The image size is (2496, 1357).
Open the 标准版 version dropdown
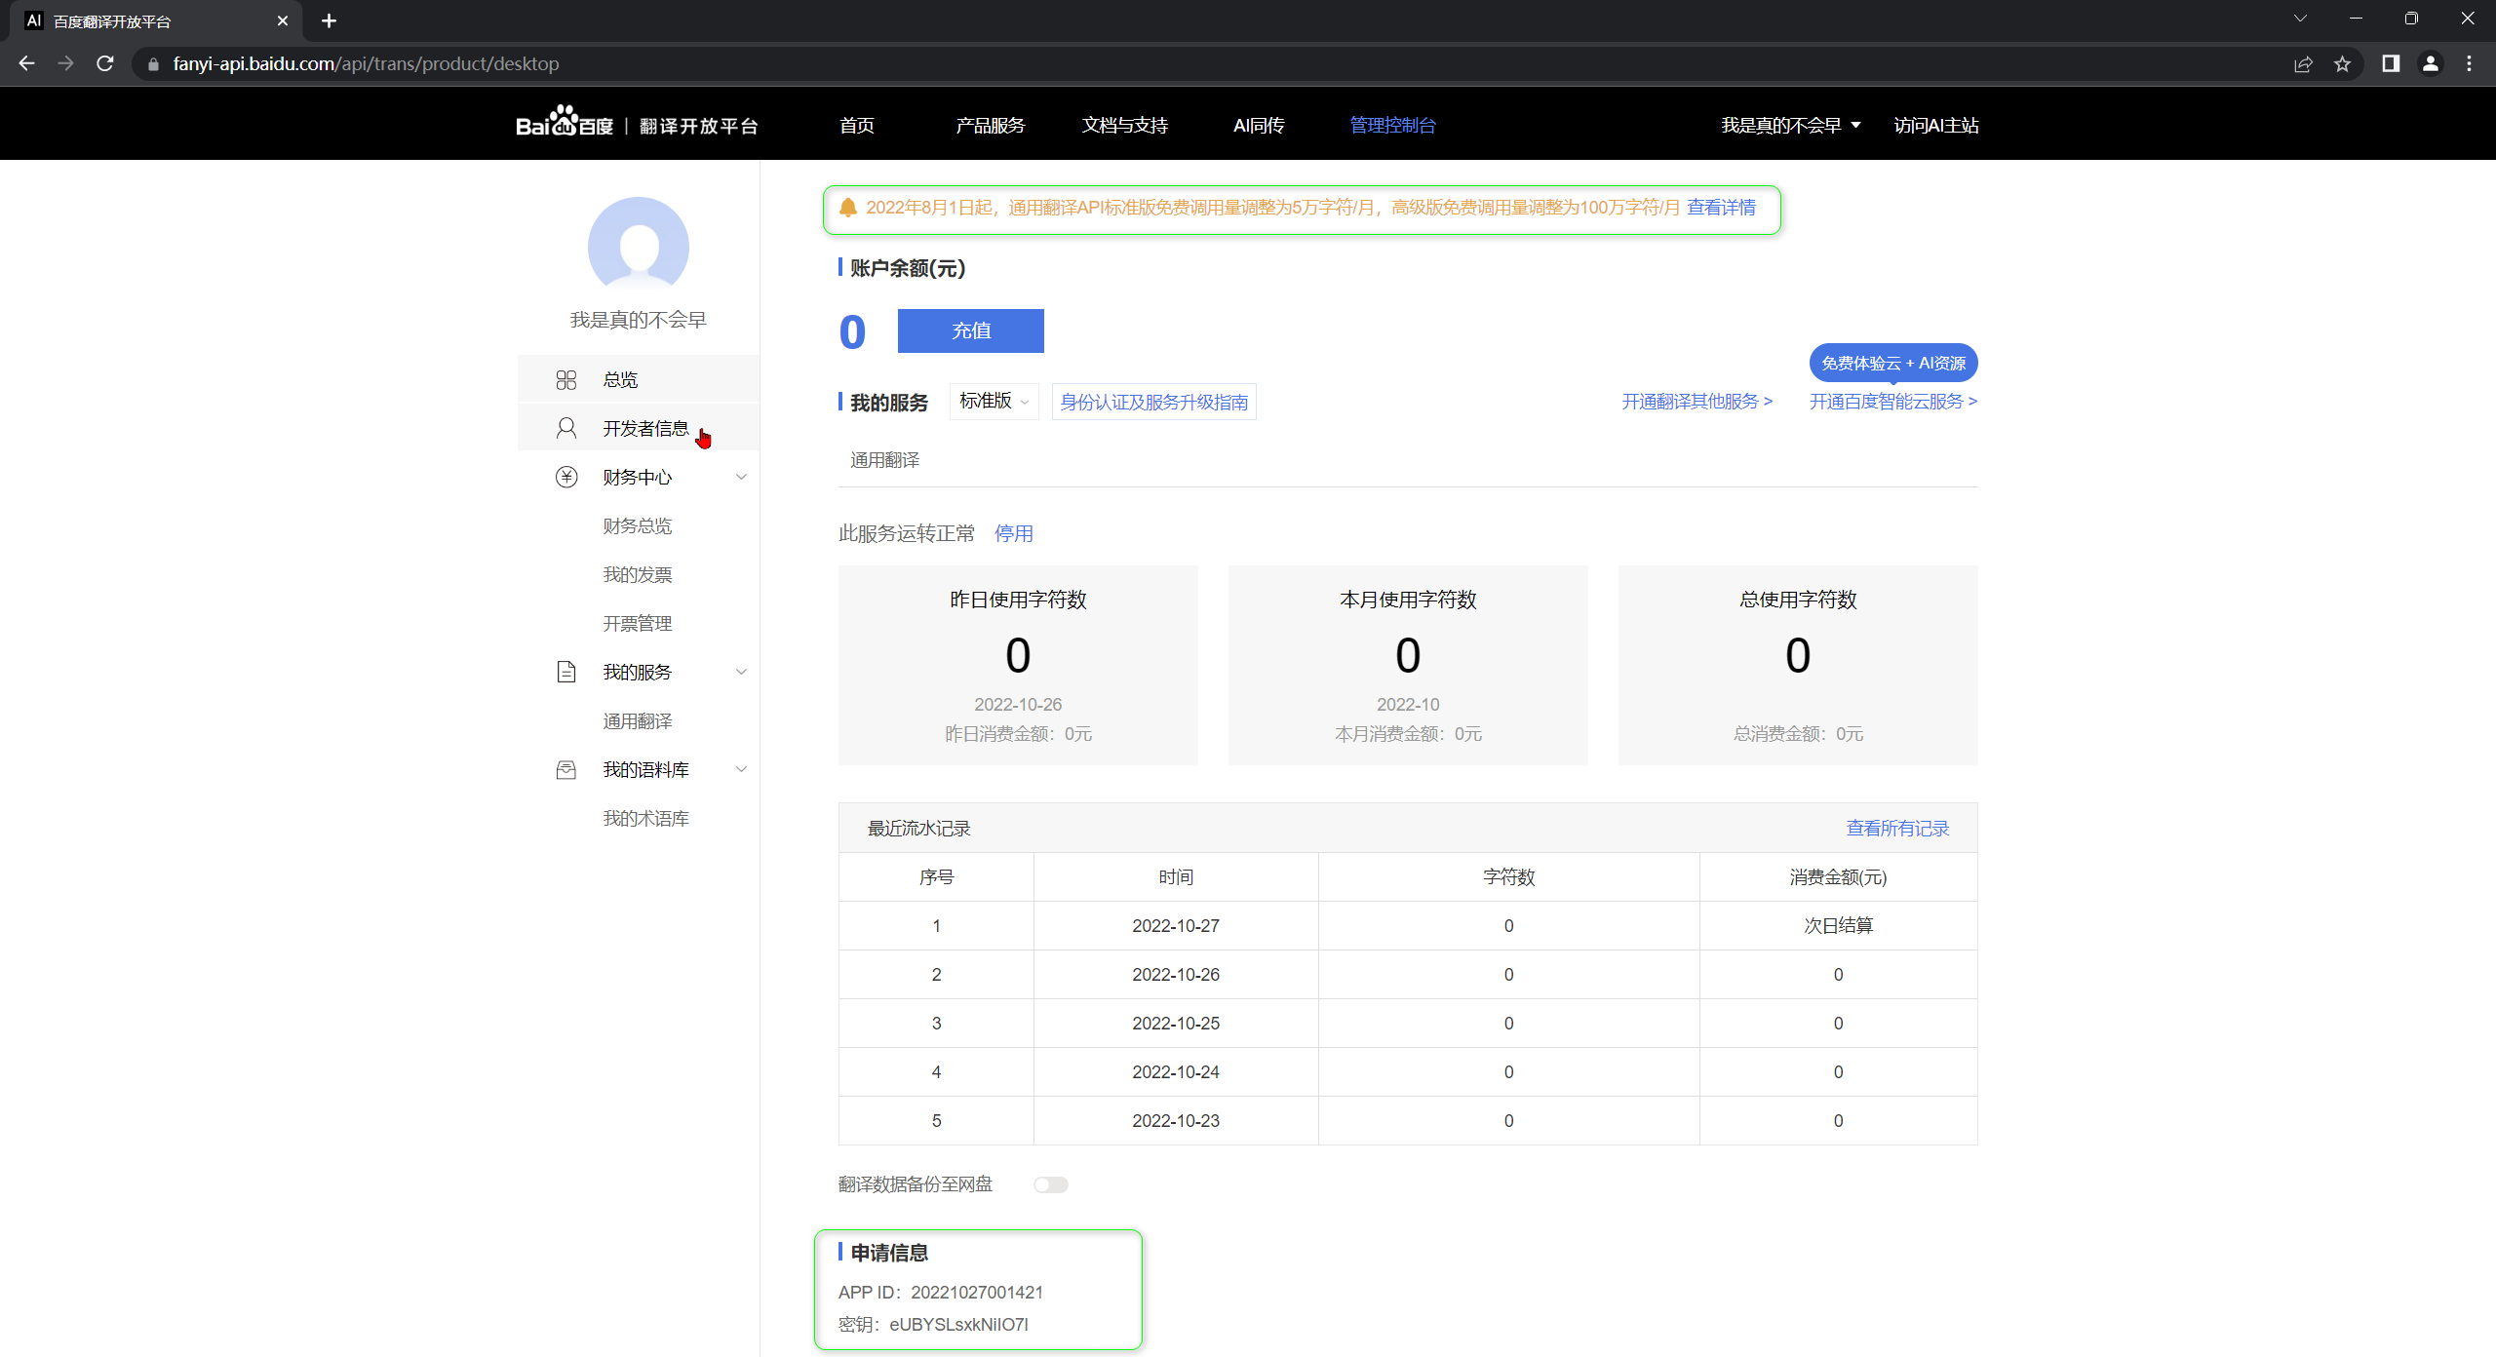pyautogui.click(x=994, y=402)
